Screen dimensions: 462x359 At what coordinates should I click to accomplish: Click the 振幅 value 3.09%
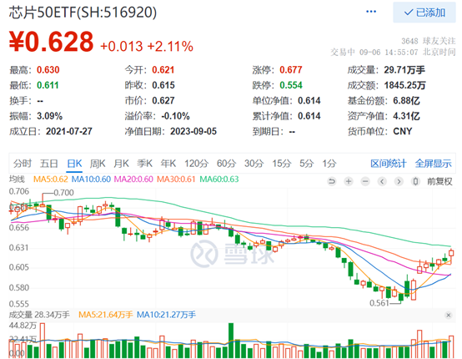[x=49, y=116]
